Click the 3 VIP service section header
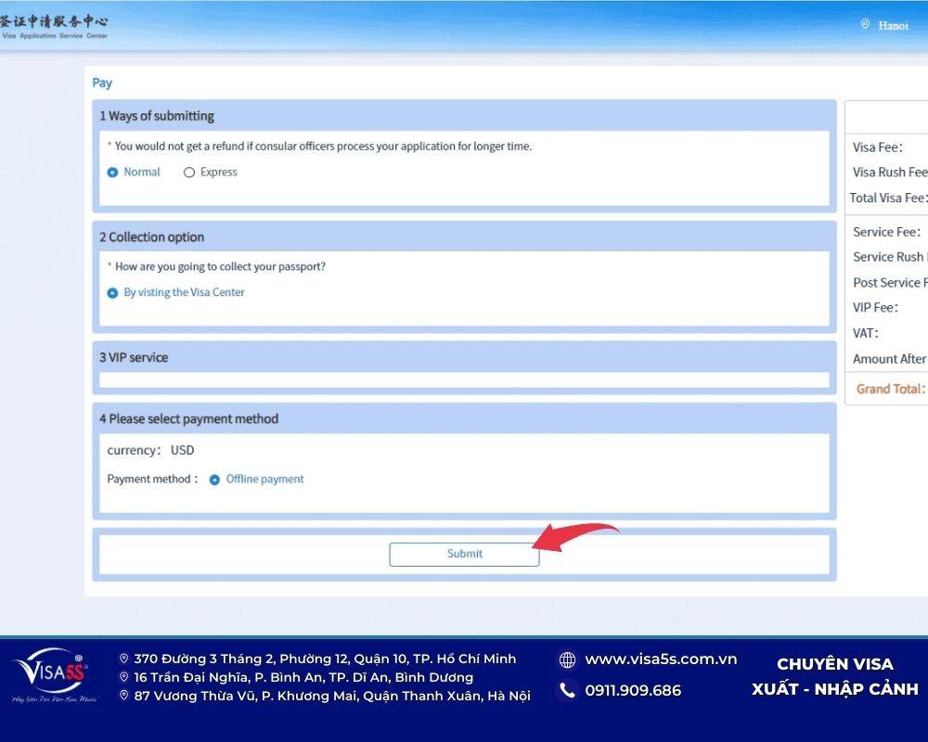This screenshot has width=928, height=742. [x=134, y=357]
